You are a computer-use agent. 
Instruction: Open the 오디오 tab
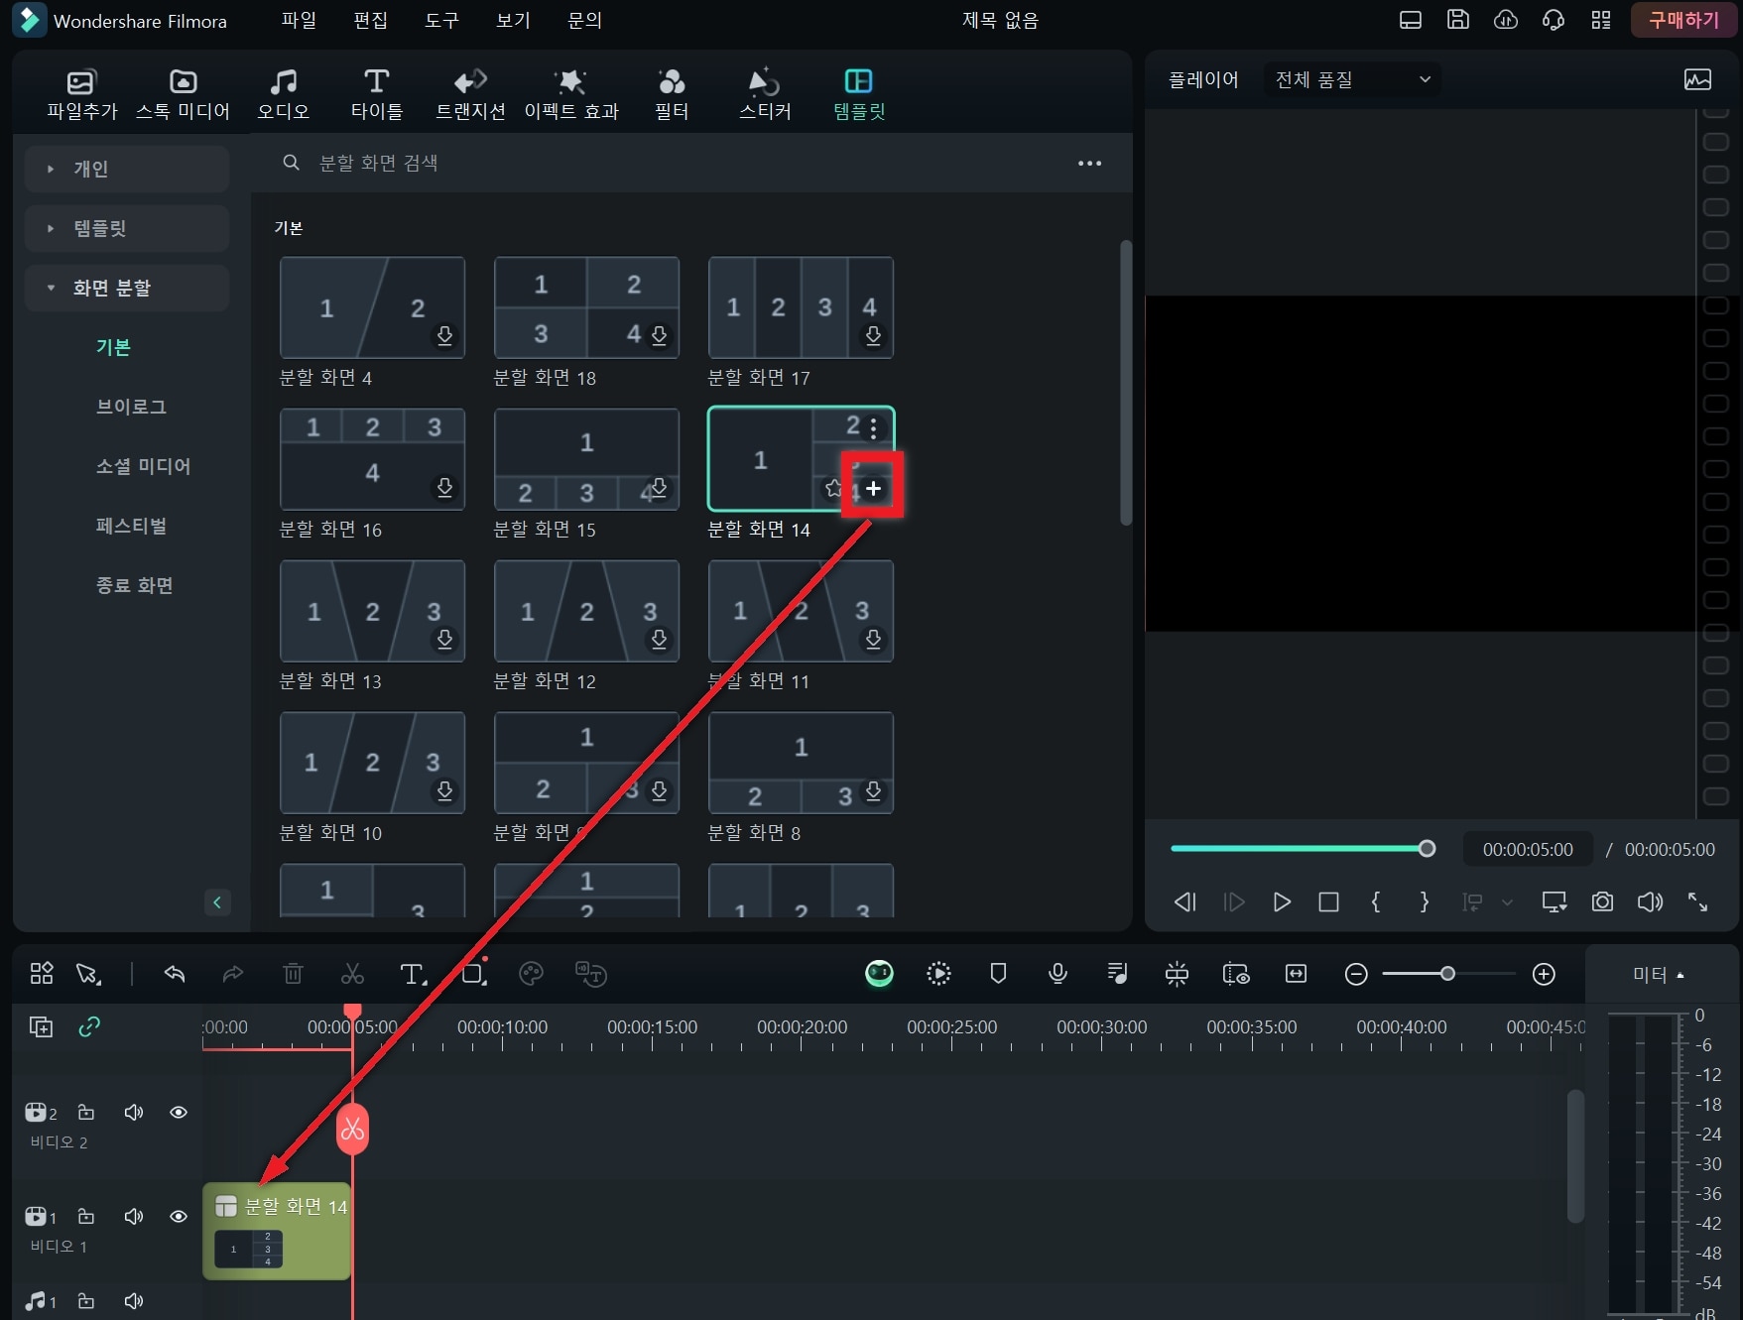[x=283, y=94]
